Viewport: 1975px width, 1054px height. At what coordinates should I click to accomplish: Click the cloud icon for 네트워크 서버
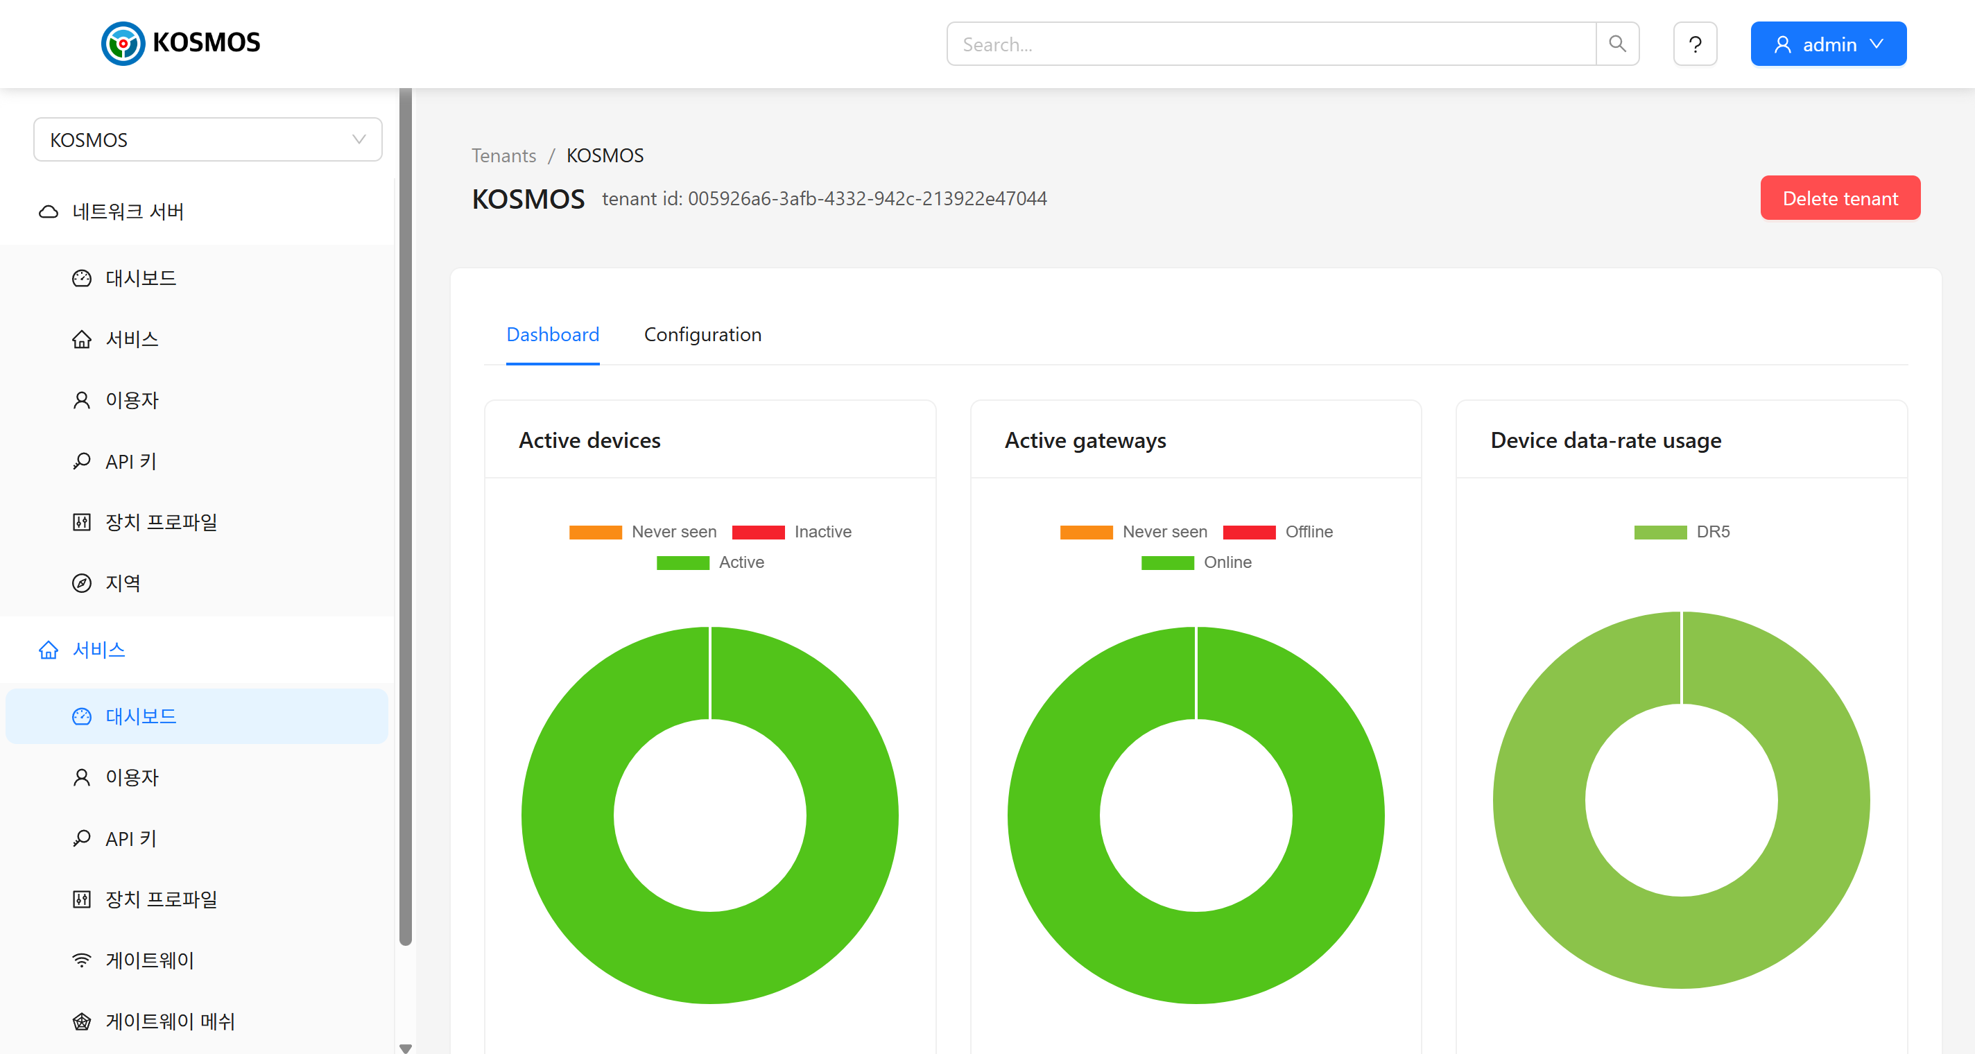49,211
